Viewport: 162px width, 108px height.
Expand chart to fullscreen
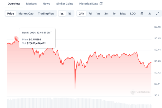pos(158,13)
